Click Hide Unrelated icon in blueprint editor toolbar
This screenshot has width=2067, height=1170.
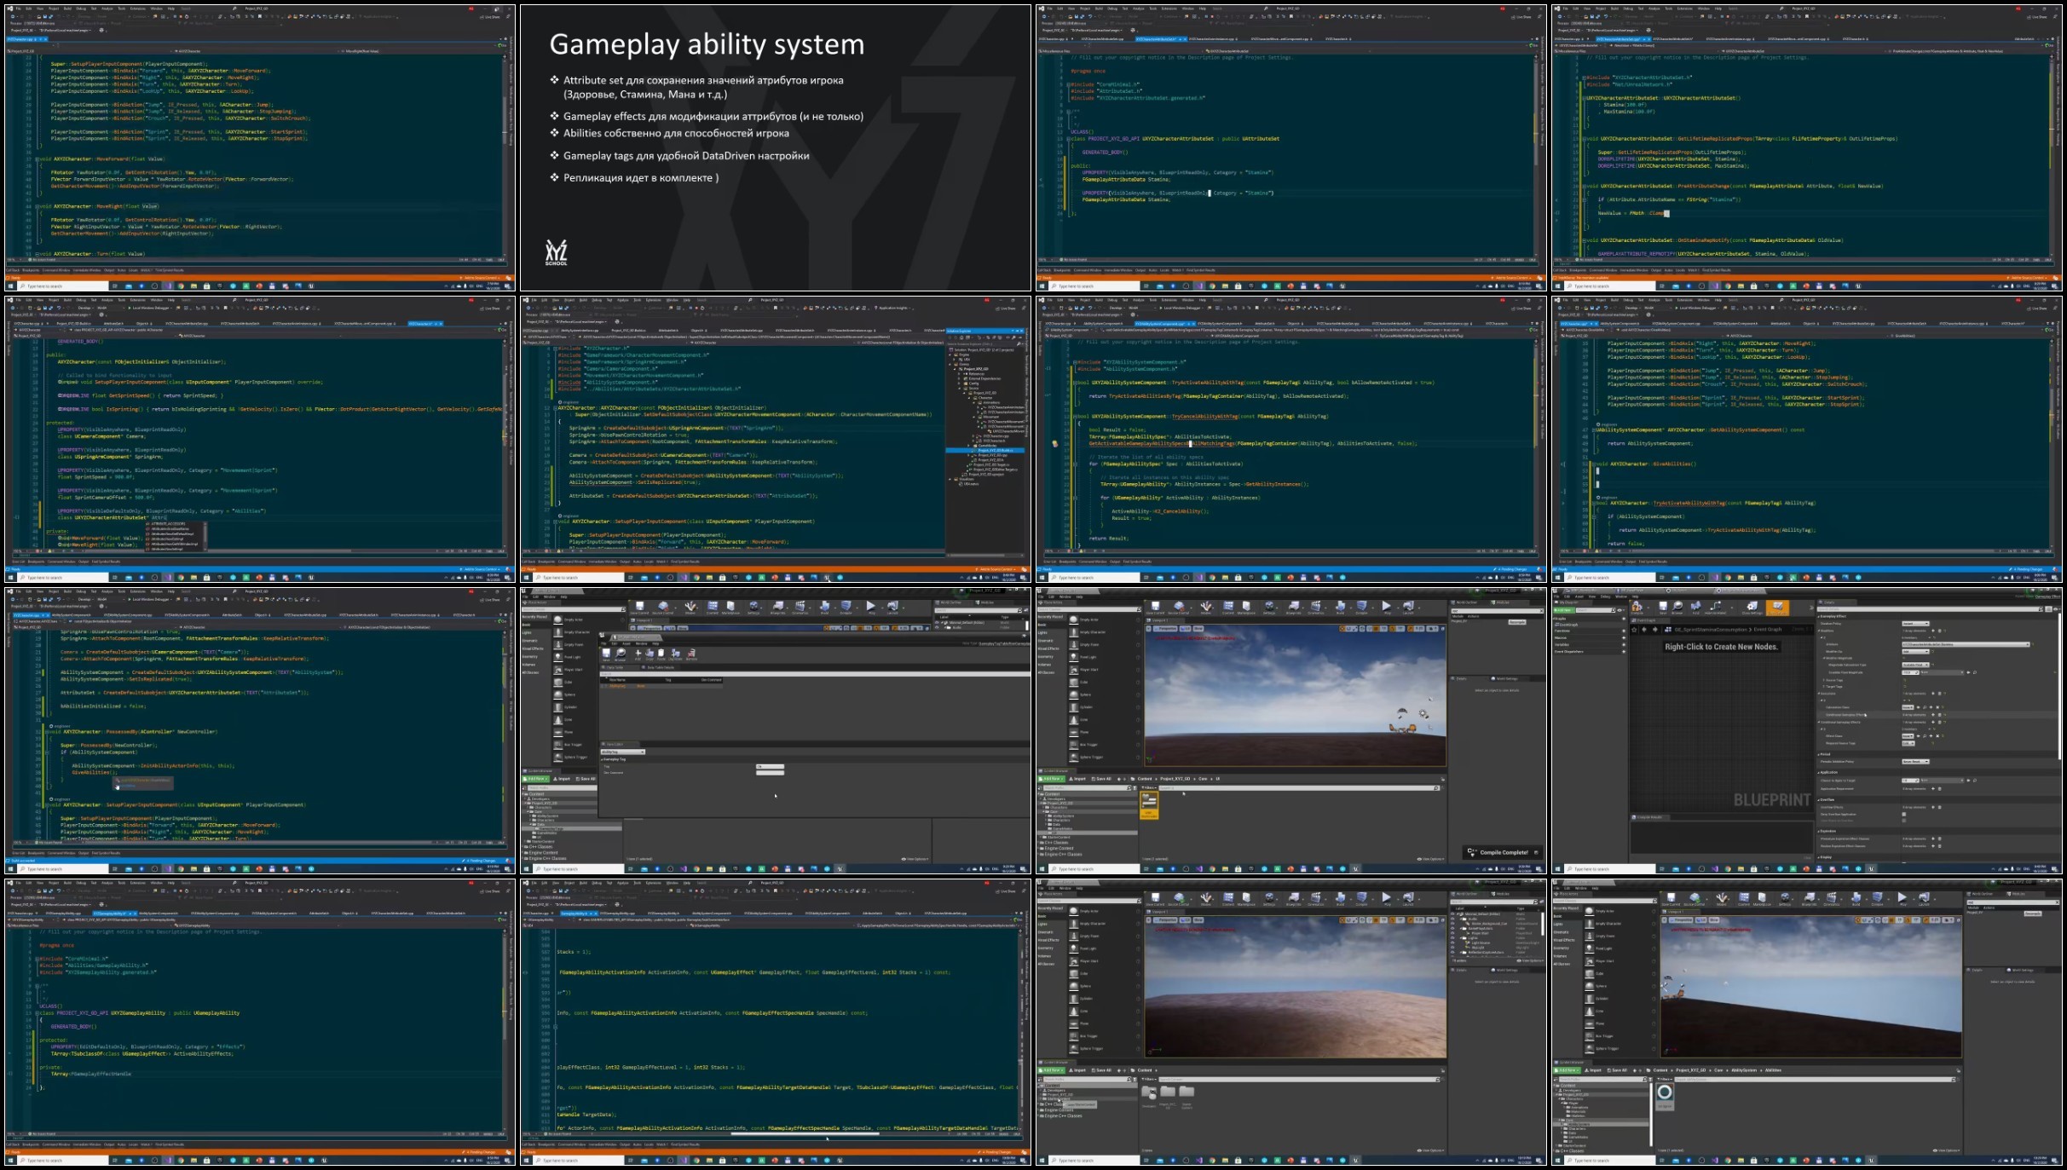[x=1716, y=608]
